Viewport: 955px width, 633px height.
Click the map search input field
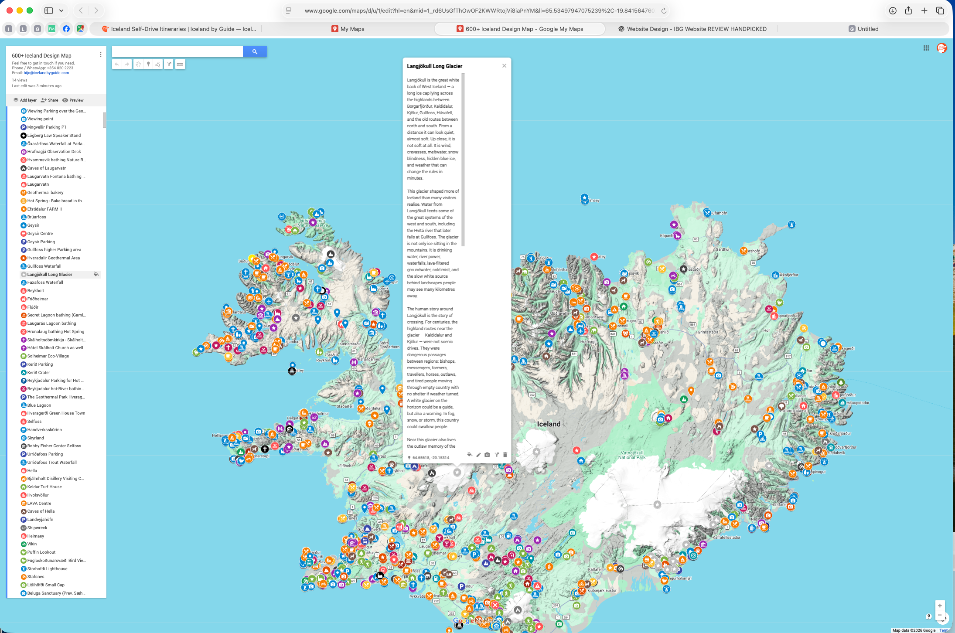click(177, 51)
